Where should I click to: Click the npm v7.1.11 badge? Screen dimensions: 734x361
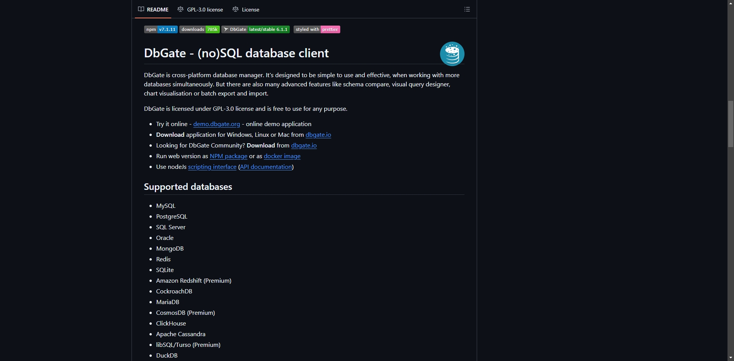point(161,29)
